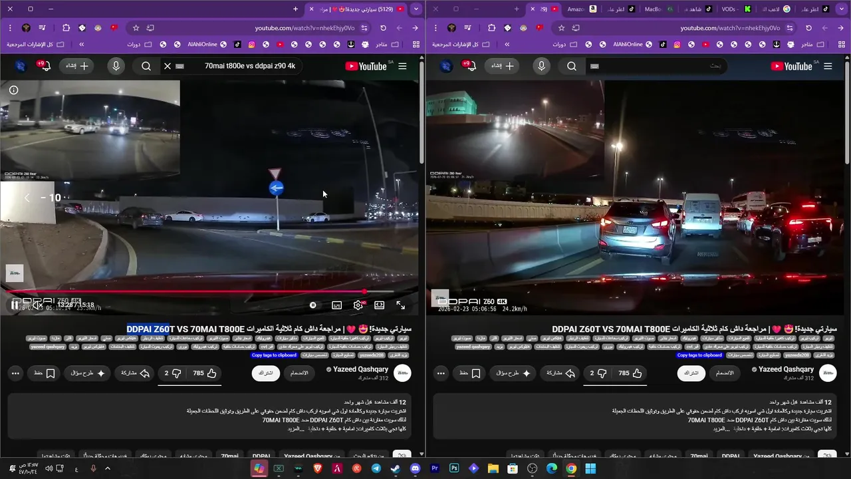Screen dimensions: 851x479
Task: Save the video to playlist in right window
Action: tap(470, 373)
